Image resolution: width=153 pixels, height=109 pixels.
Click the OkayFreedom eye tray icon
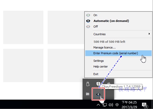(98, 94)
